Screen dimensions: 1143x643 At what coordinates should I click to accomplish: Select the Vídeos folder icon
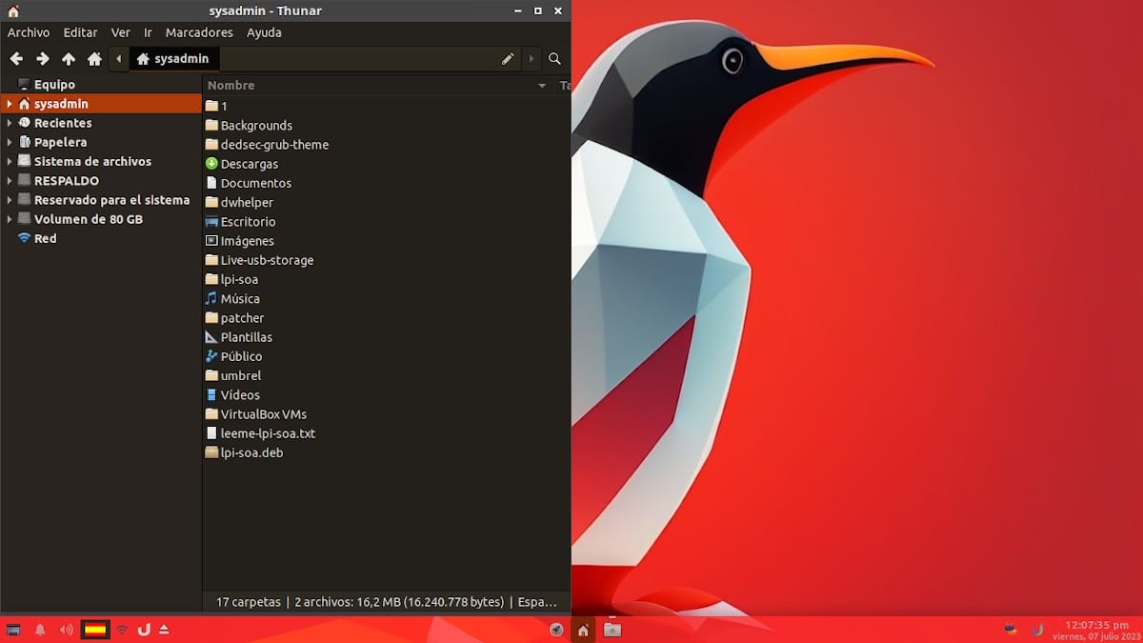click(211, 394)
